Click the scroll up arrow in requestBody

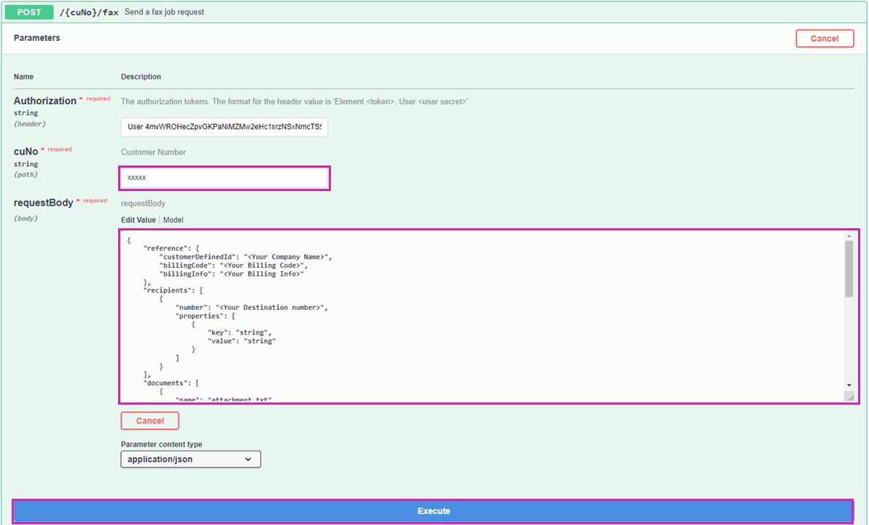pyautogui.click(x=849, y=236)
